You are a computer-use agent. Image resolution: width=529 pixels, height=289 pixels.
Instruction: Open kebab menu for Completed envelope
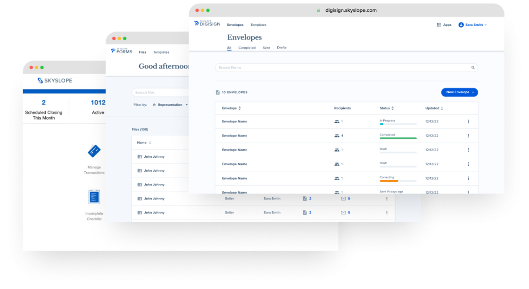click(468, 136)
